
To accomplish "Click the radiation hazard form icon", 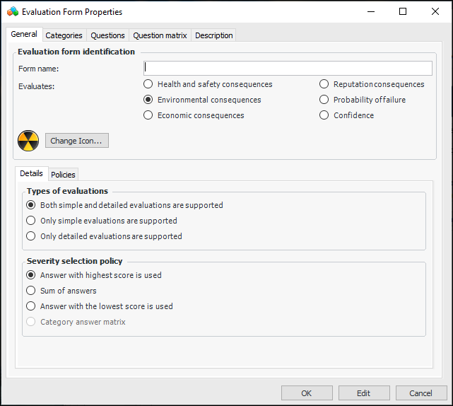I will (x=29, y=141).
